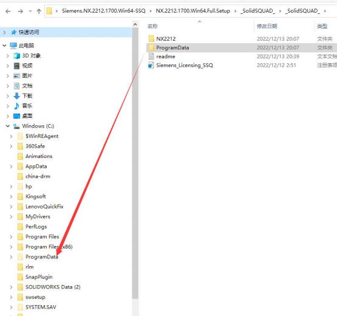Expand the 视频 tree node
Image resolution: width=337 pixels, height=316 pixels.
click(x=8, y=66)
